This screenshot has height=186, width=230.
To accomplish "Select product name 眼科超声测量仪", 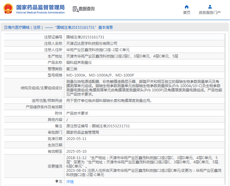I will 79,63.
